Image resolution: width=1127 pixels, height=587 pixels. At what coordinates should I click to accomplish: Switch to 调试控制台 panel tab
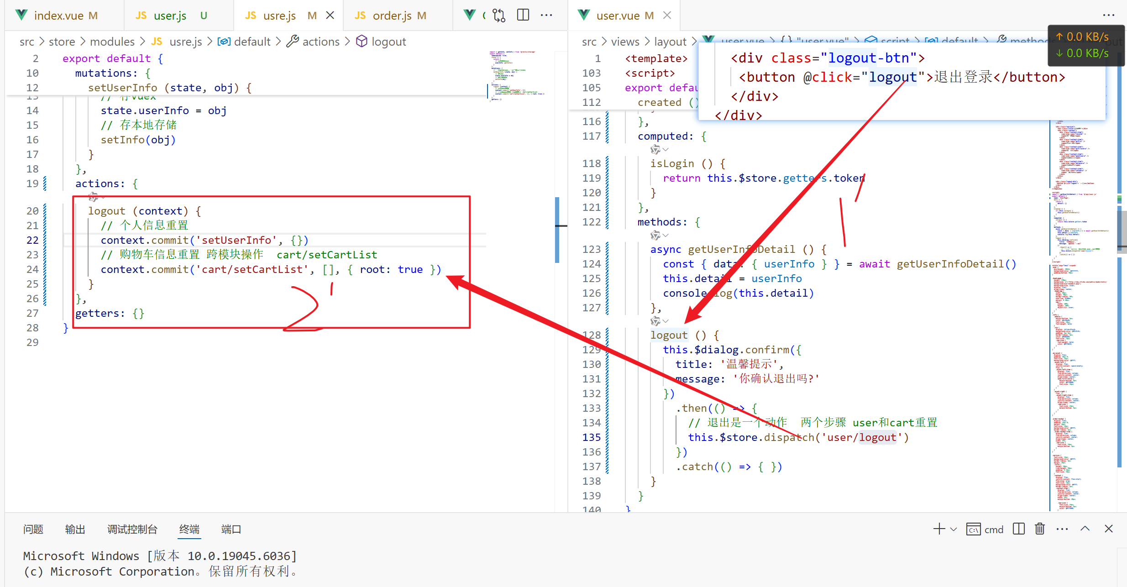point(132,529)
